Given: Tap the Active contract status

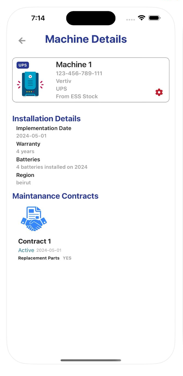Looking at the screenshot, I should [26, 250].
